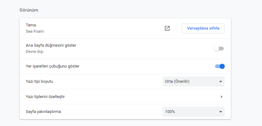This screenshot has height=126, width=262.
Task: Click the Yer işaretleri çubuğunu göster label
Action: click(53, 66)
